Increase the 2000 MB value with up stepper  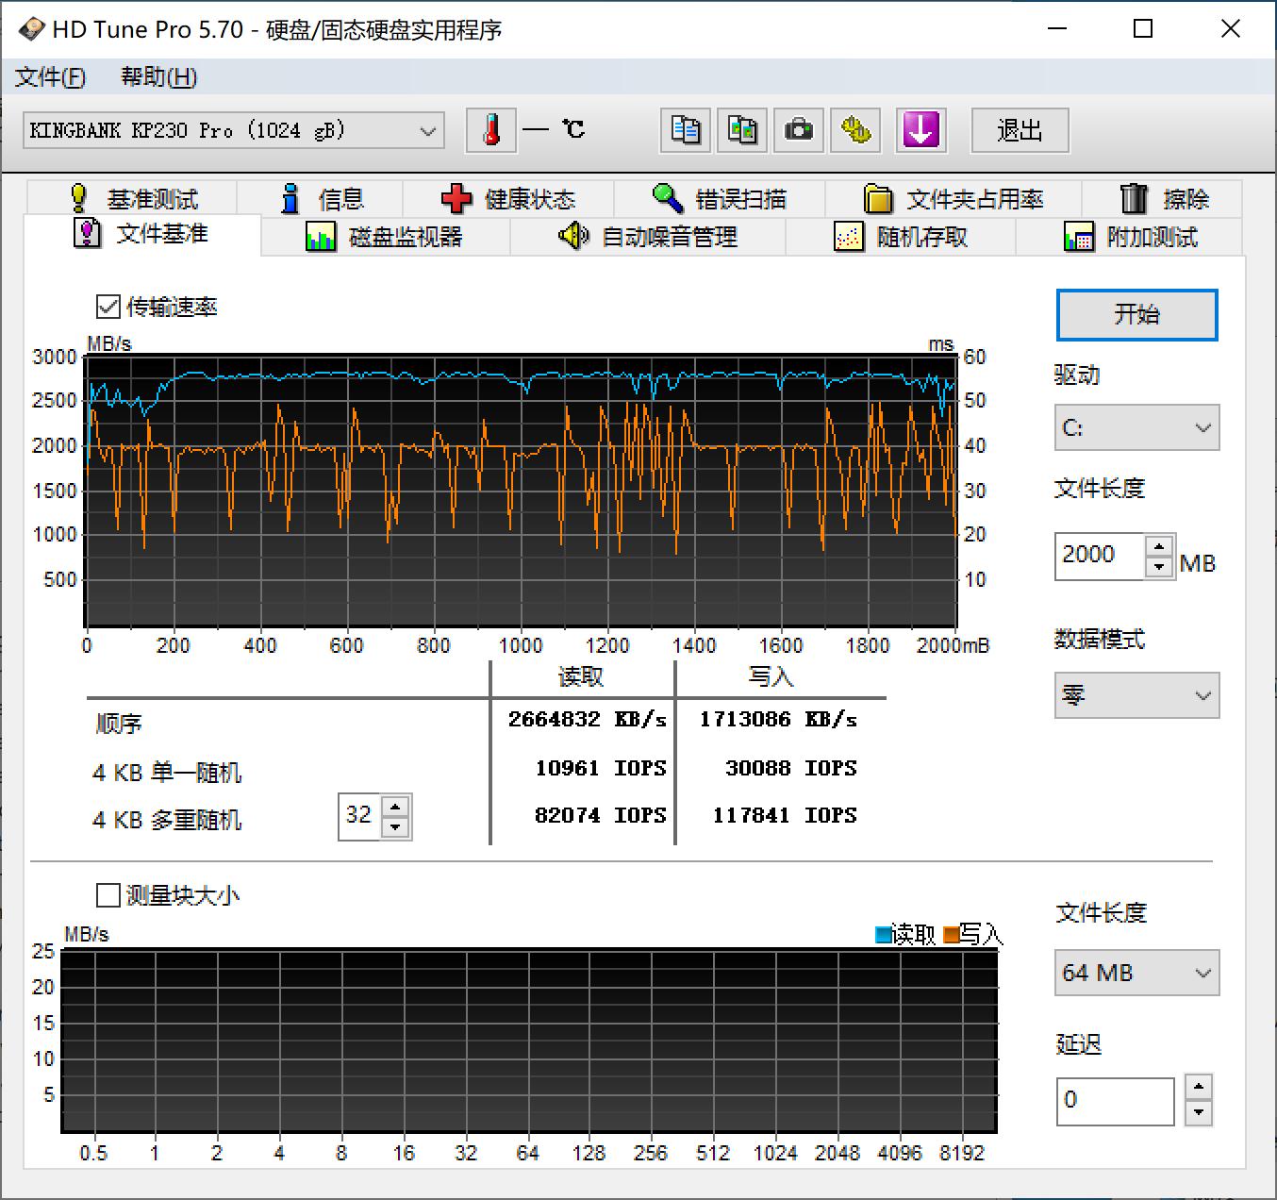coord(1159,546)
